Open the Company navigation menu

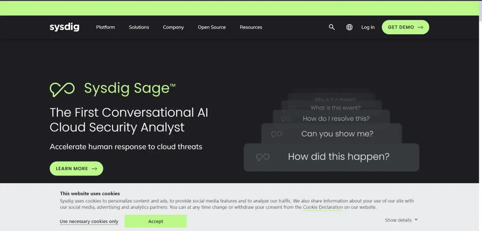tap(173, 27)
